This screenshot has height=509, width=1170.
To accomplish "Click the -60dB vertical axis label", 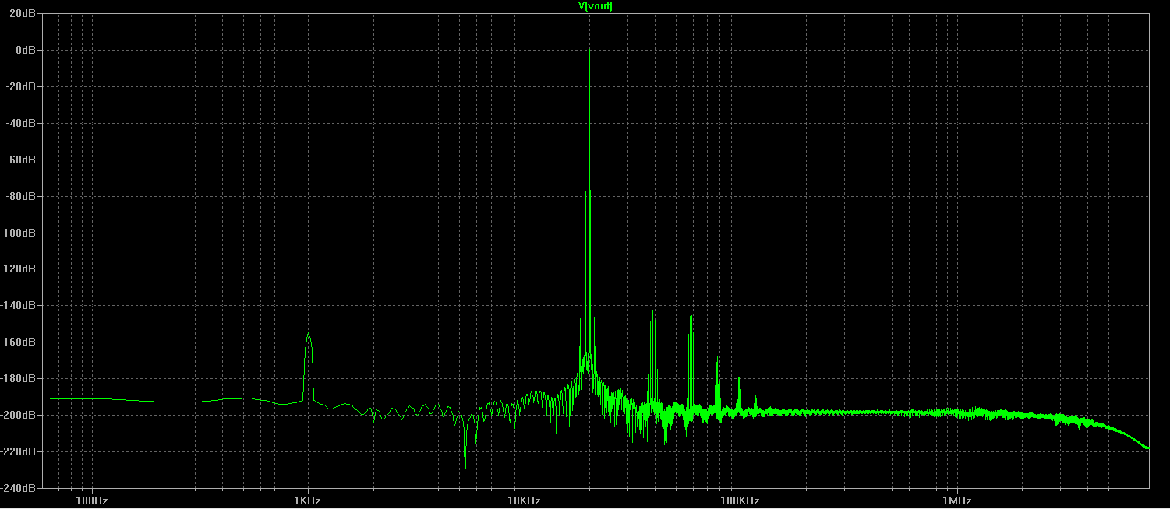I will point(23,160).
